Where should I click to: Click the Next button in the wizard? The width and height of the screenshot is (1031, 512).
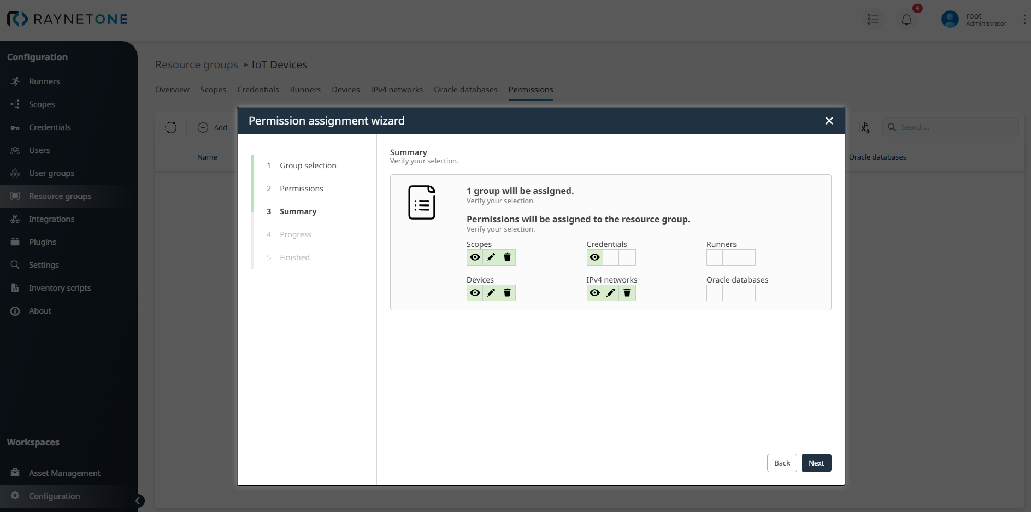click(x=816, y=462)
